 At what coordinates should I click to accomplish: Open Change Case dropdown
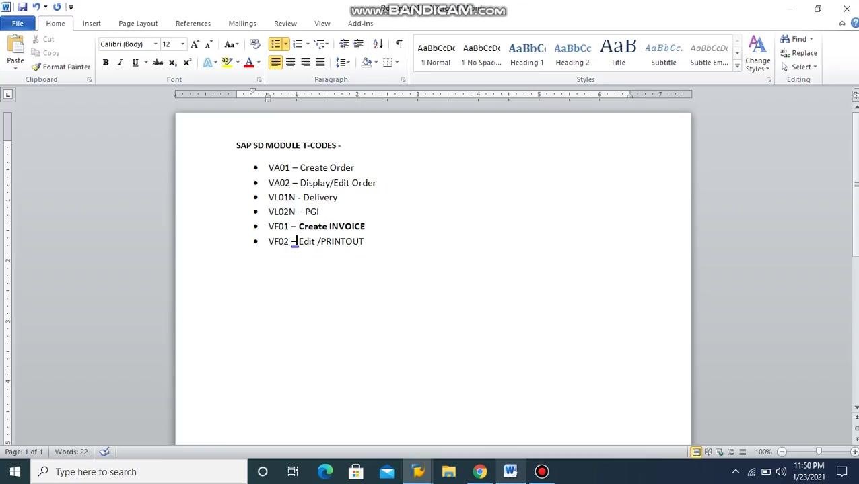click(x=230, y=44)
